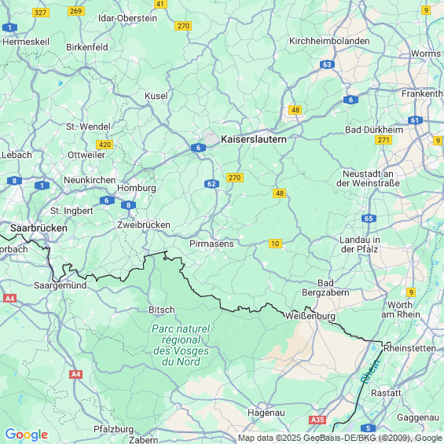Click the Google logo
This screenshot has width=444, height=444.
pyautogui.click(x=27, y=435)
